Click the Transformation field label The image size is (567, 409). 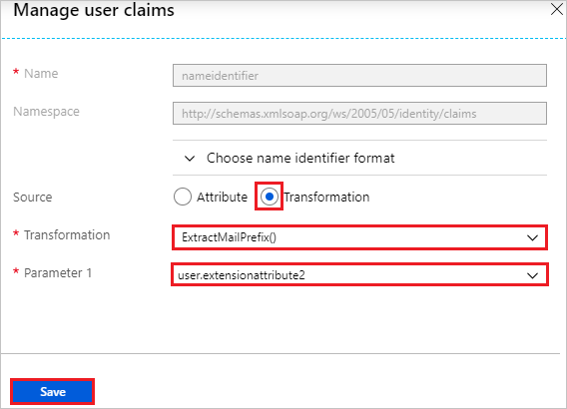(67, 234)
